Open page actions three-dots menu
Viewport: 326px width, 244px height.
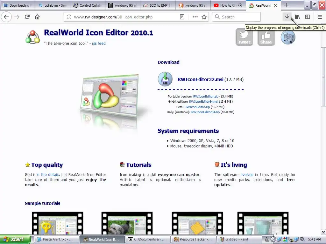point(195,17)
